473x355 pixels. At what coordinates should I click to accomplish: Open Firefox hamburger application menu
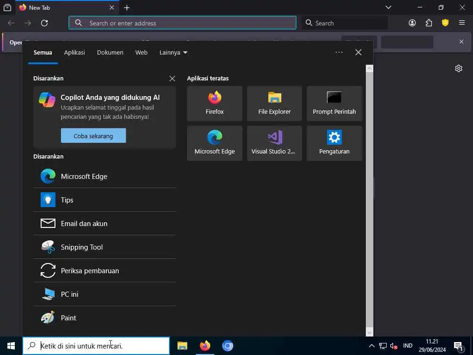[462, 23]
